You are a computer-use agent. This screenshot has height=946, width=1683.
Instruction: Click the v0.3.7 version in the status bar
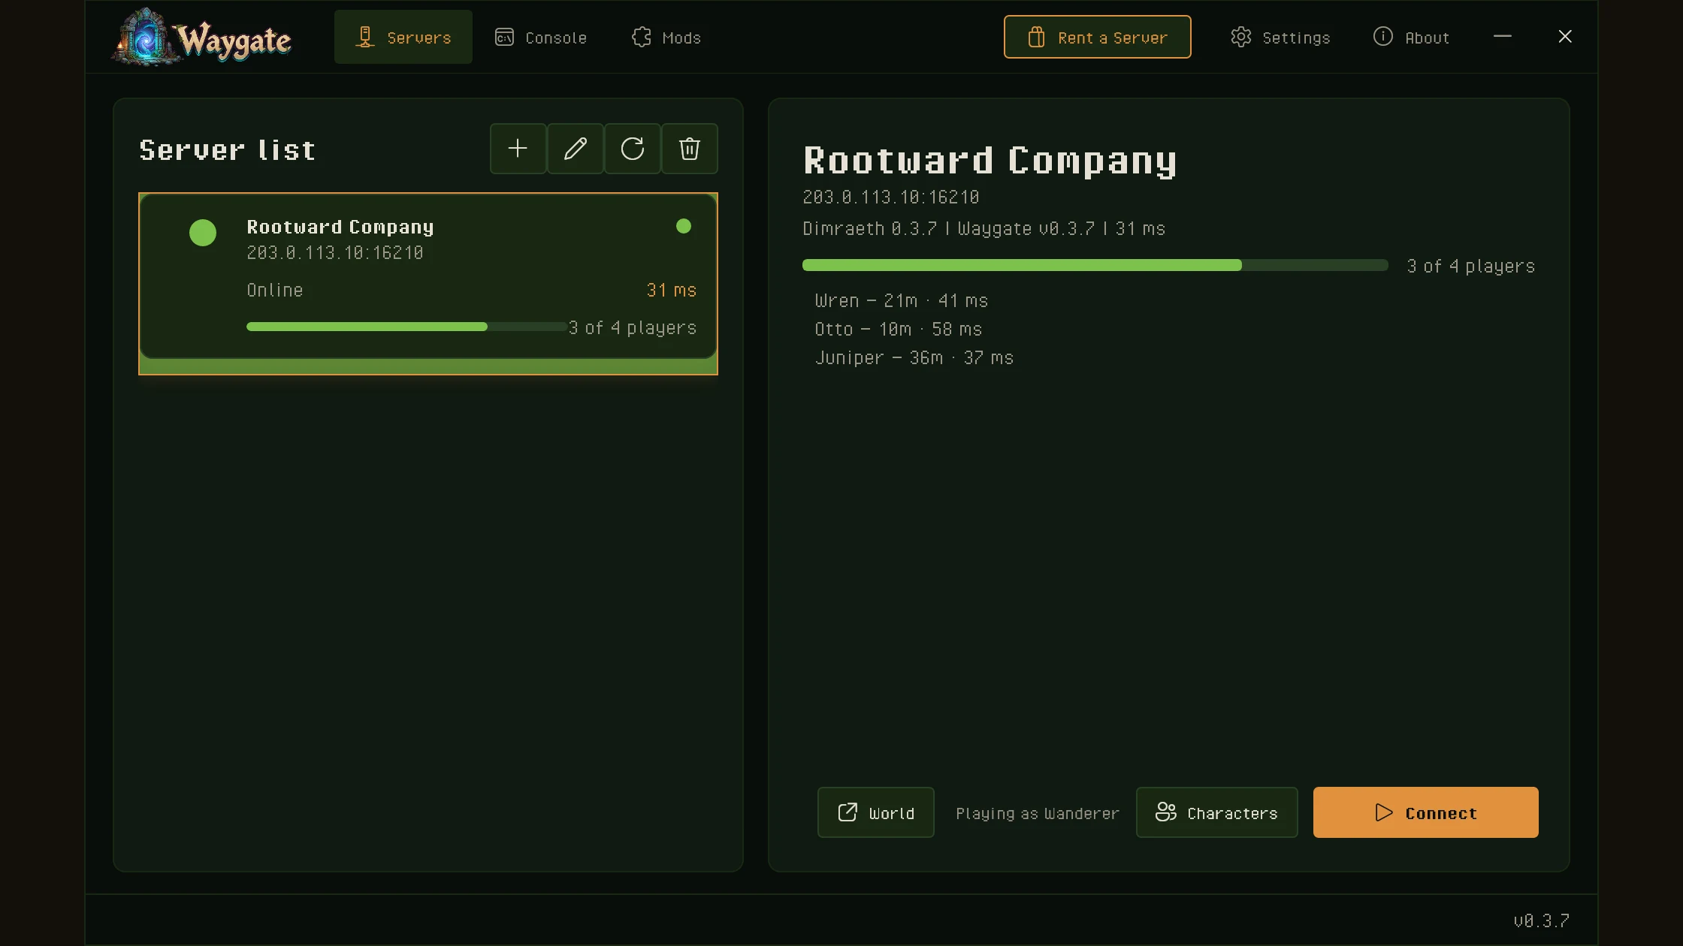[1542, 920]
